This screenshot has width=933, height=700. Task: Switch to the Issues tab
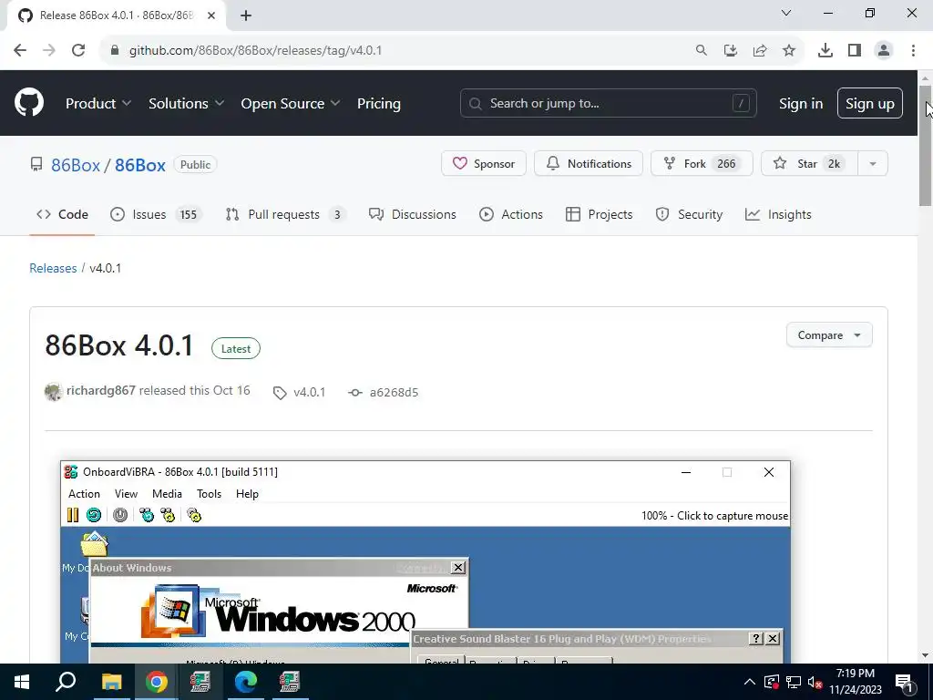click(156, 214)
